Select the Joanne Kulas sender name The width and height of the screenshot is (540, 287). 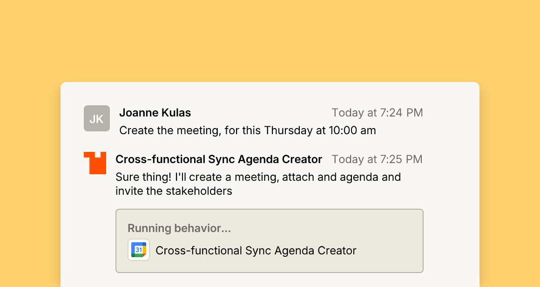[155, 113]
